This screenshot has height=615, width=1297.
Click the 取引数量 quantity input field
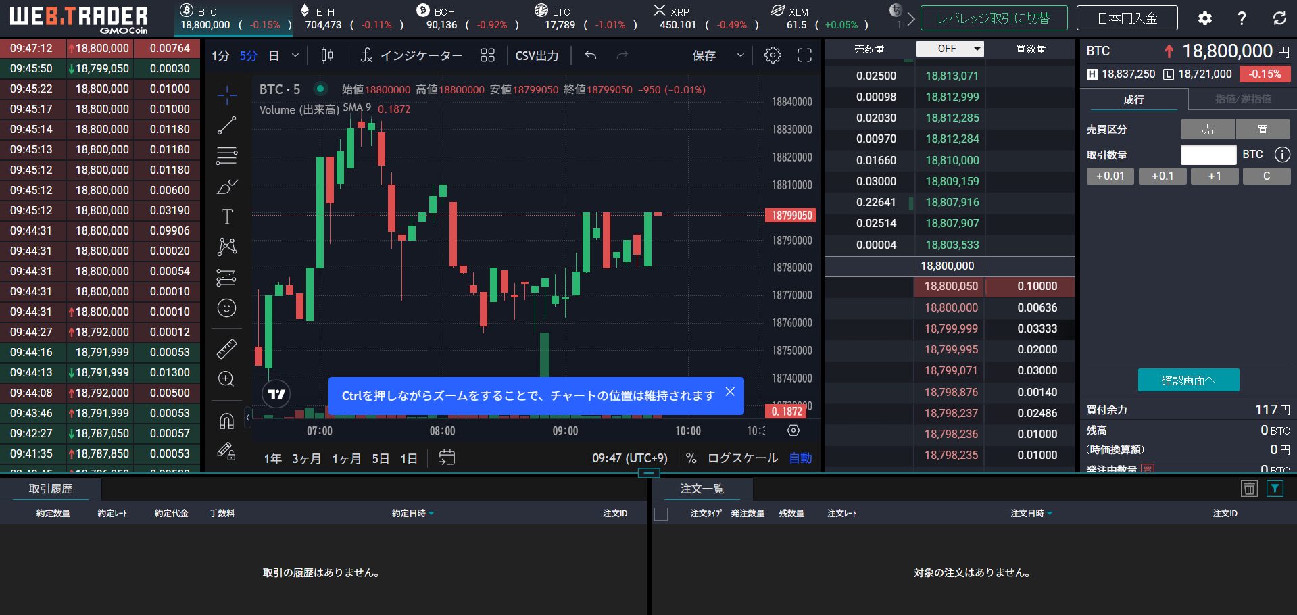point(1208,154)
